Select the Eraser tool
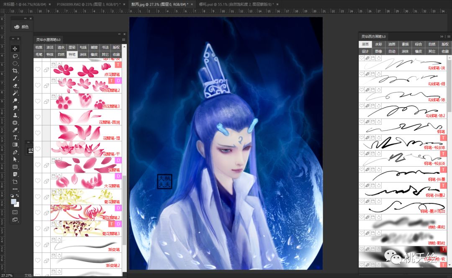This screenshot has height=278, width=452. click(15, 86)
